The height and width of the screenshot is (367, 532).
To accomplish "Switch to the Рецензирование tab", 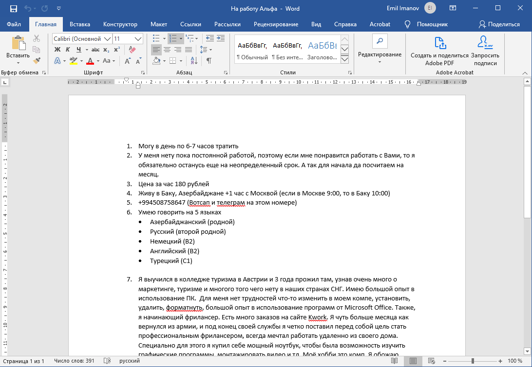I will click(276, 24).
